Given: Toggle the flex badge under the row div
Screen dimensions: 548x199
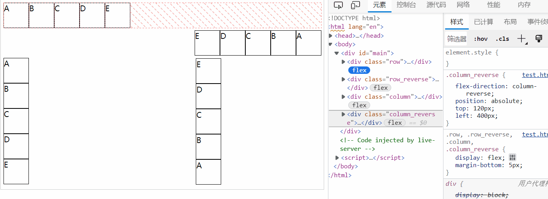Looking at the screenshot, I should point(359,70).
